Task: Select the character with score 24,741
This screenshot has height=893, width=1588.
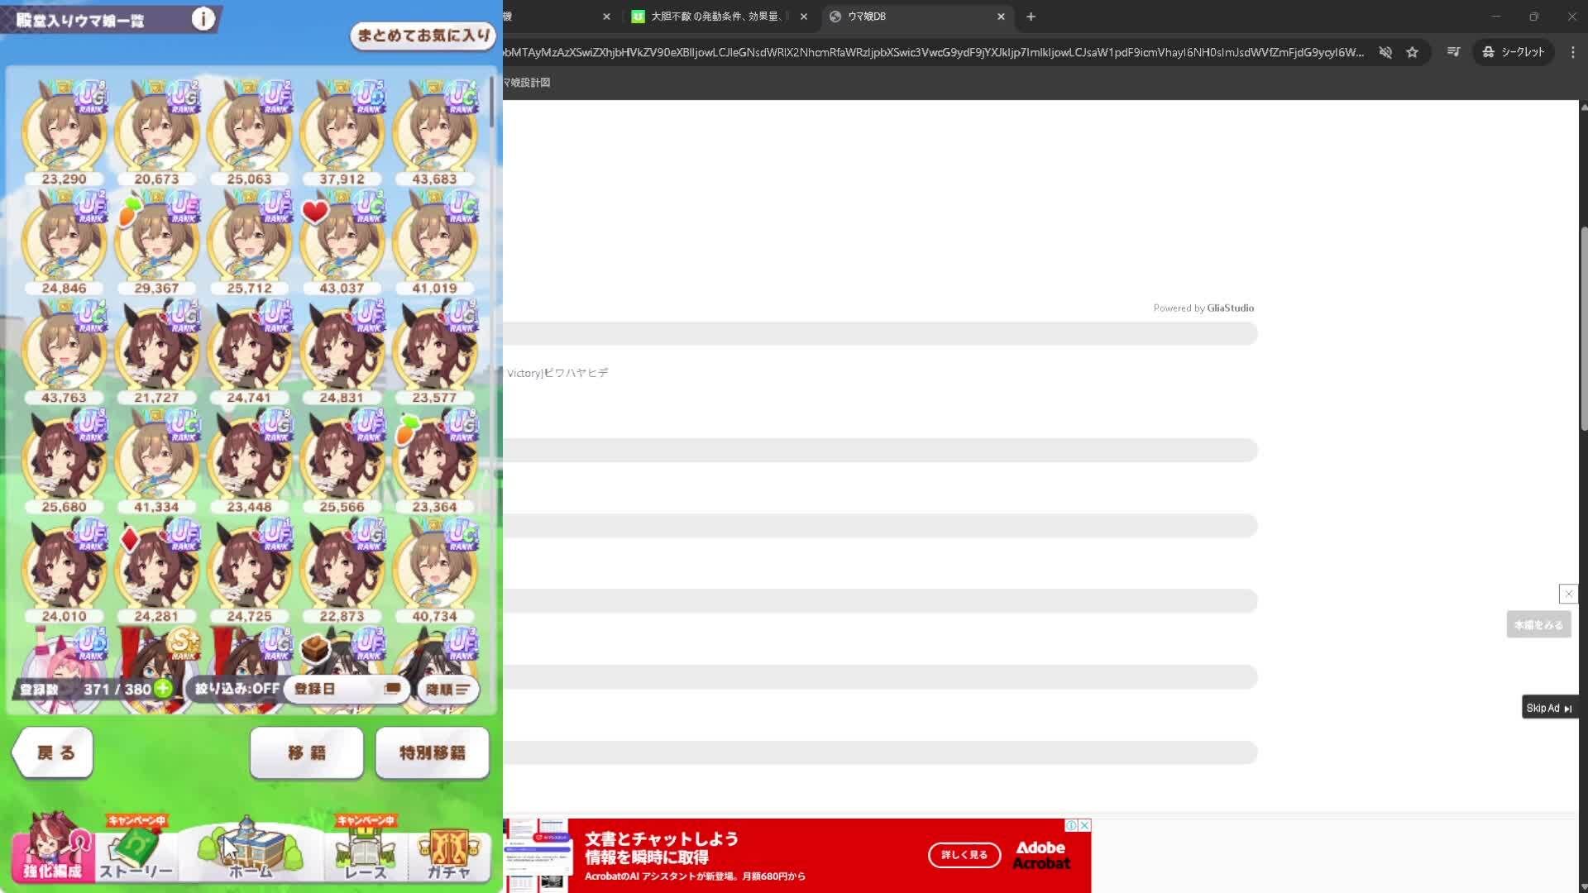Action: pos(249,351)
